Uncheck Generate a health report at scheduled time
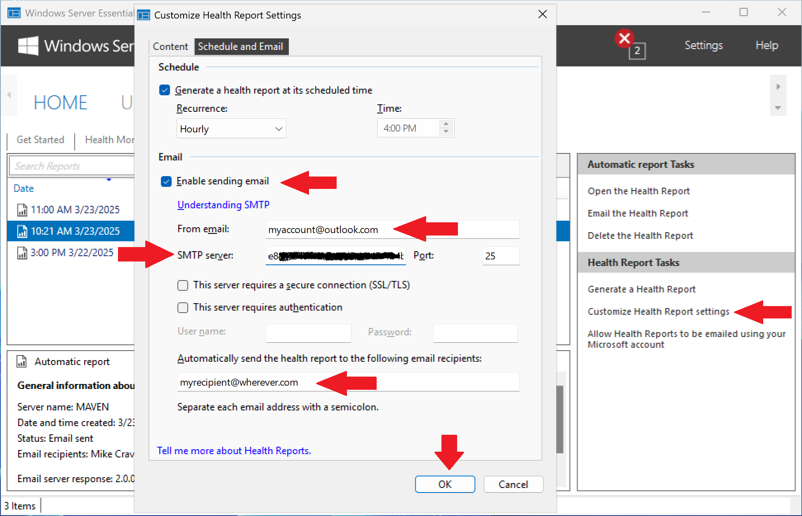 pos(165,90)
